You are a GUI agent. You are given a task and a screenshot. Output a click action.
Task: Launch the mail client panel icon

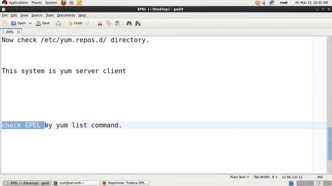point(72,3)
